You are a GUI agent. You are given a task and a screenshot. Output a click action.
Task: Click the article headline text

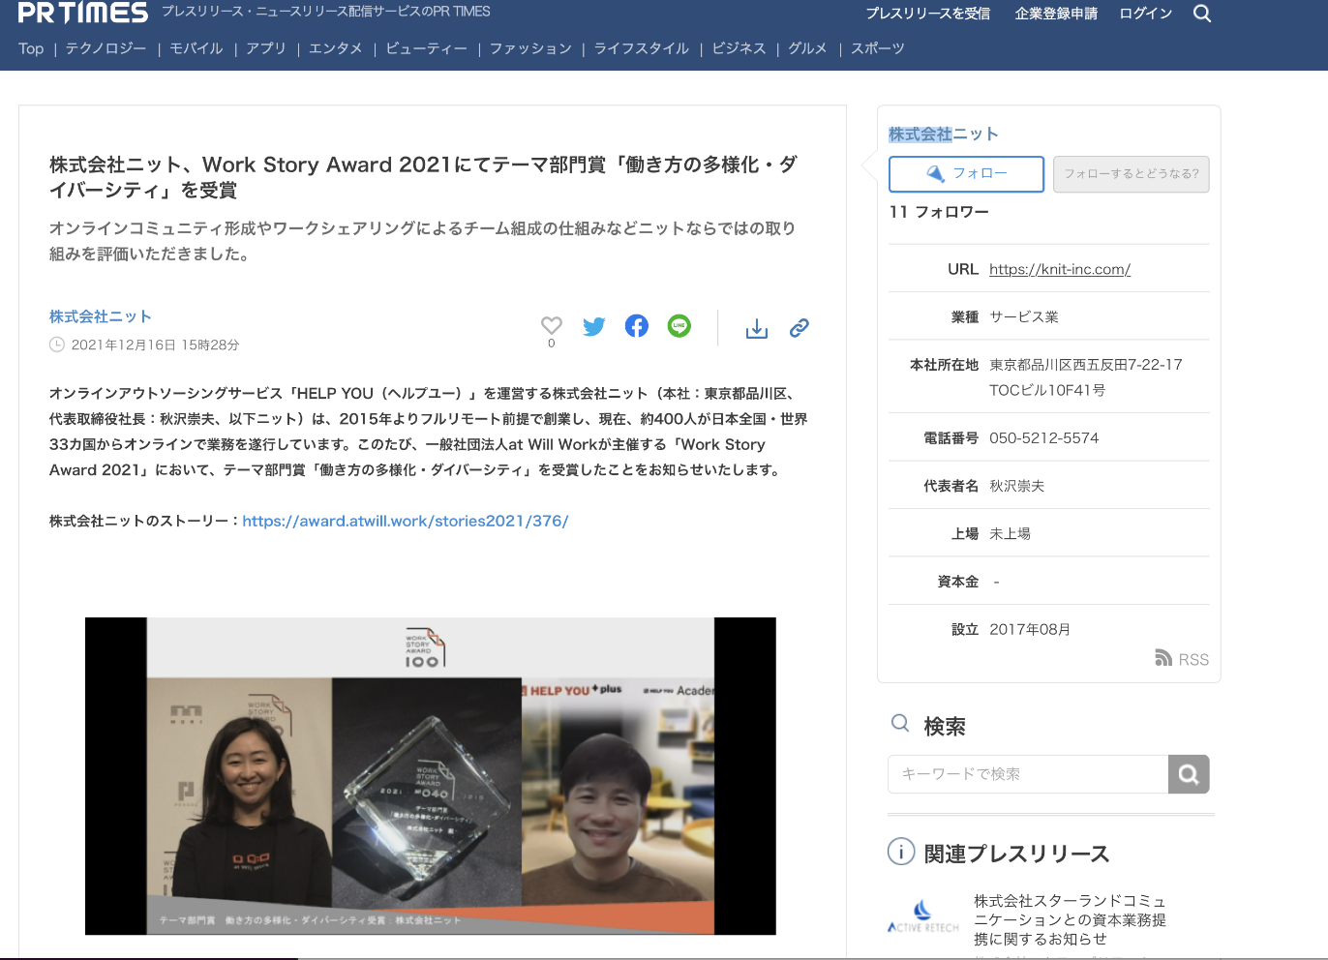424,177
